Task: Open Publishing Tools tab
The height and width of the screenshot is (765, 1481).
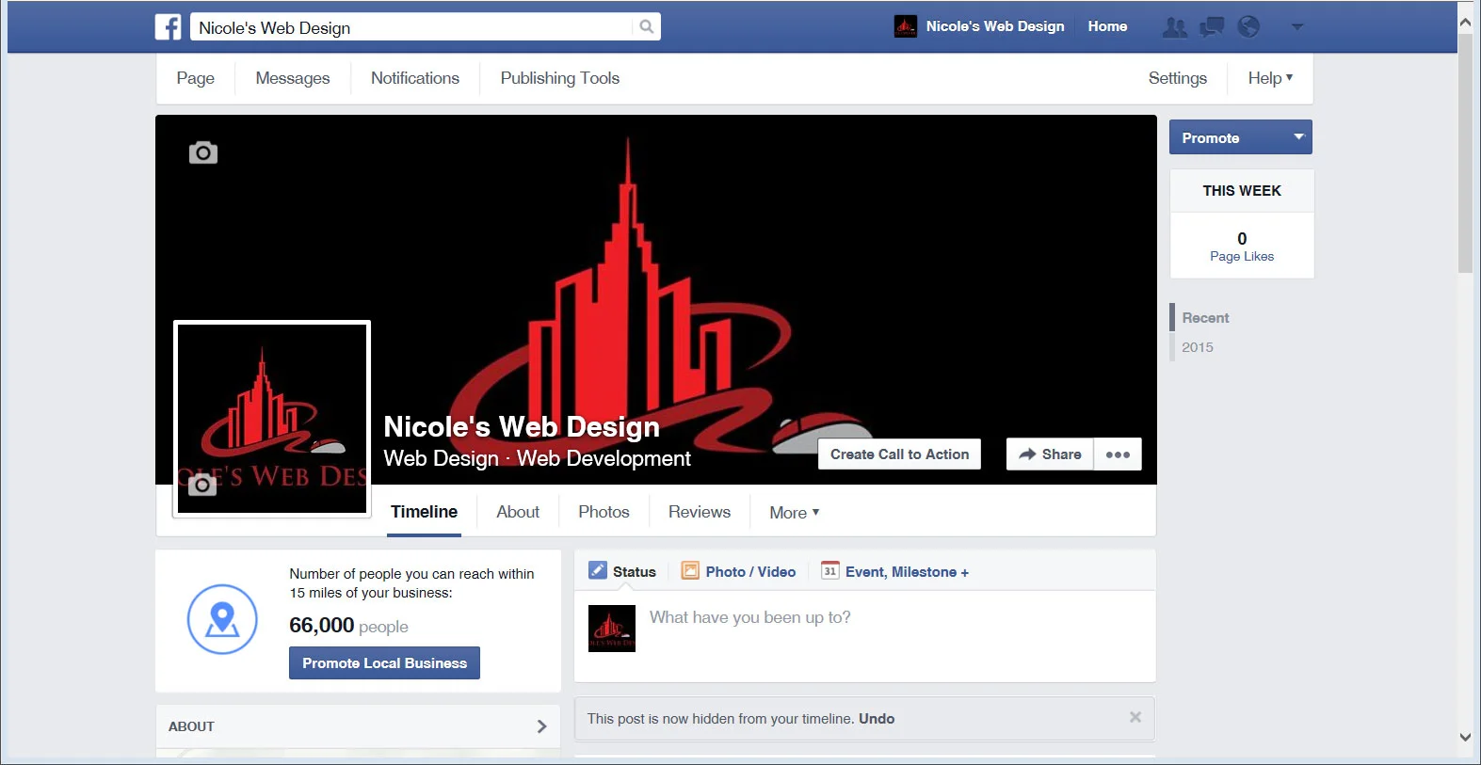Action: point(560,78)
